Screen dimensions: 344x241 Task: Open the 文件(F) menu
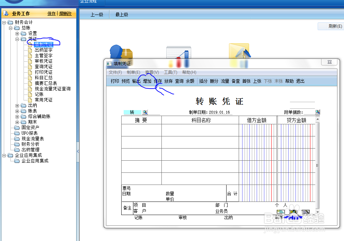[x=115, y=72]
